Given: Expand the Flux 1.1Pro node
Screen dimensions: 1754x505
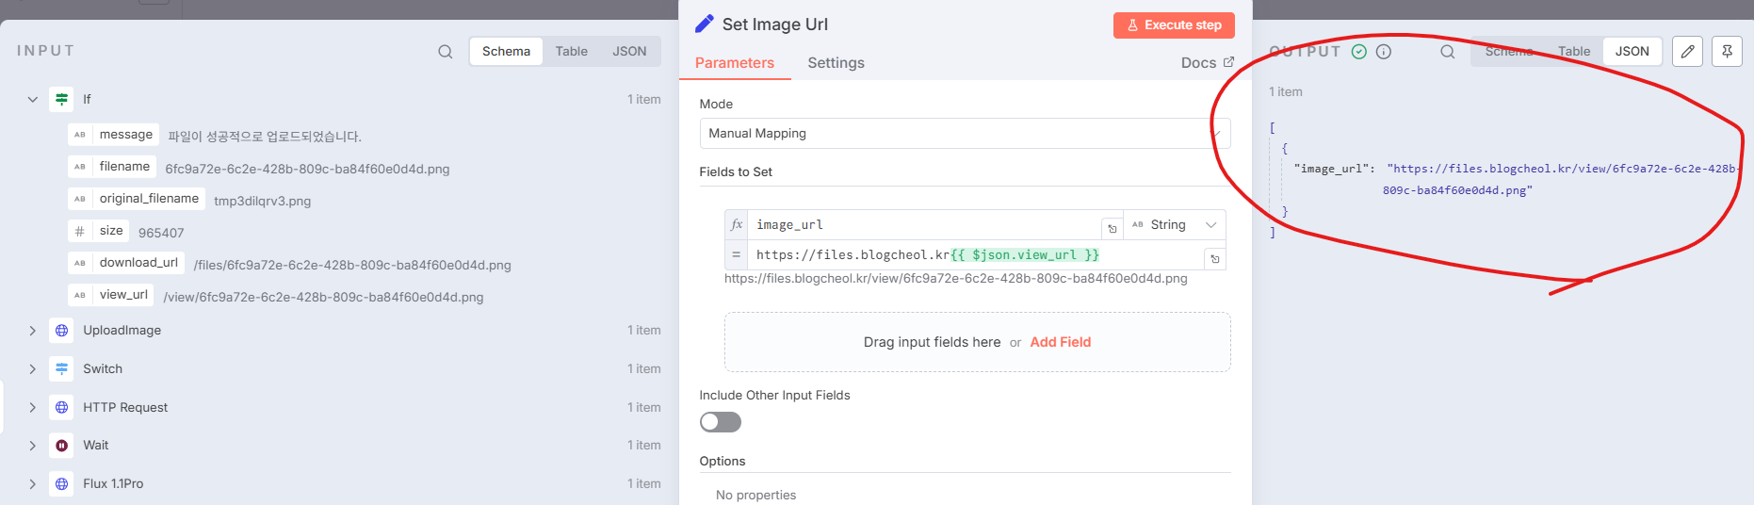Looking at the screenshot, I should coord(33,484).
